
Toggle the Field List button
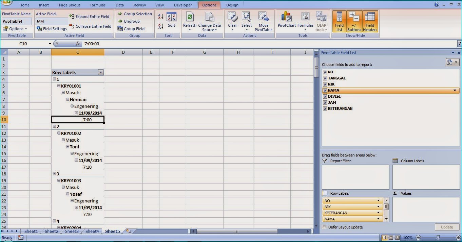339,21
